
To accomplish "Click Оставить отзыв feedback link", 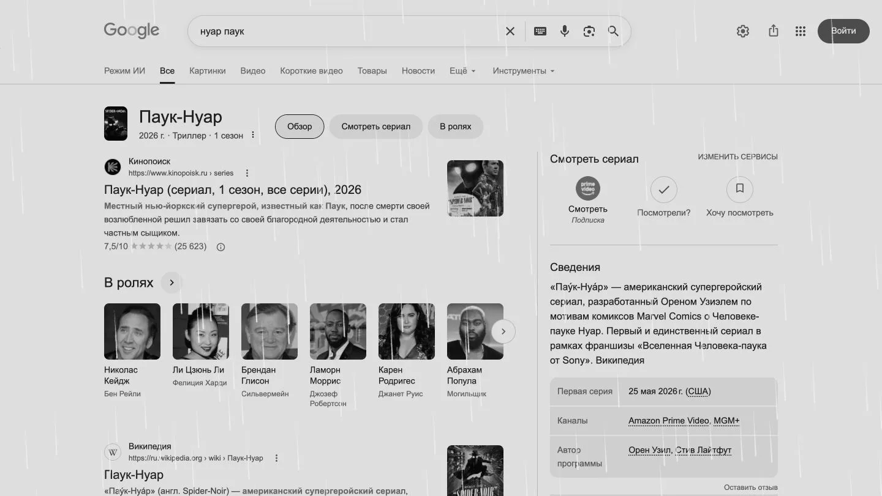I will (x=751, y=487).
